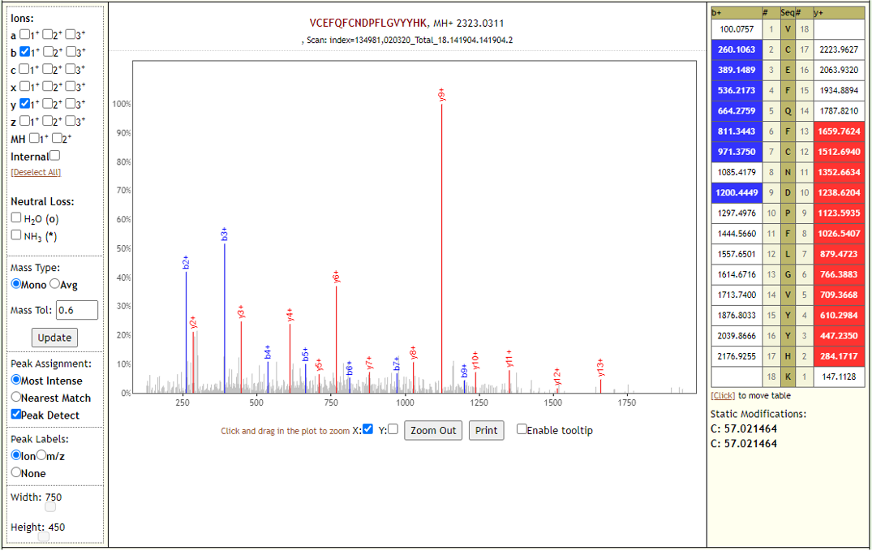The image size is (872, 551).
Task: Uncheck the X zoom checkbox
Action: coord(367,429)
